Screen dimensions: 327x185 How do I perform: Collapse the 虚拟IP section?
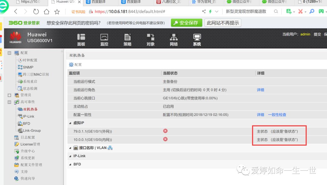click(x=70, y=123)
